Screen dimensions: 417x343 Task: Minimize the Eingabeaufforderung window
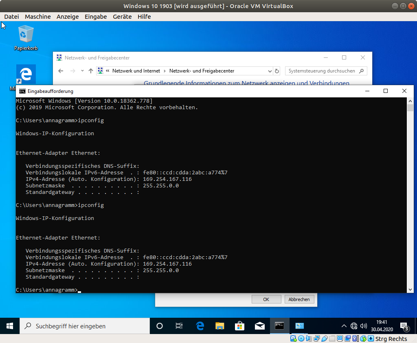tap(367, 91)
